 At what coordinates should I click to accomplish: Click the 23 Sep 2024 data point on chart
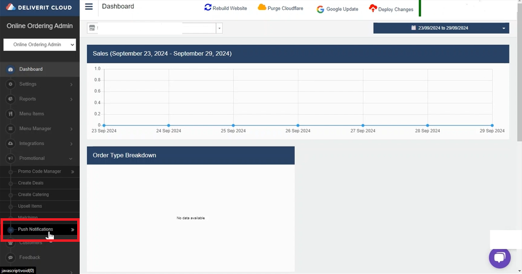click(104, 125)
